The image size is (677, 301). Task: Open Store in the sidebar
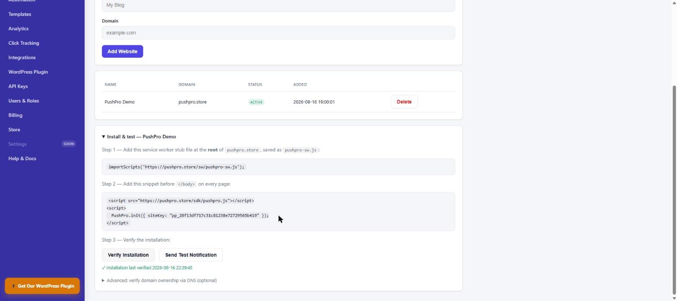[14, 130]
